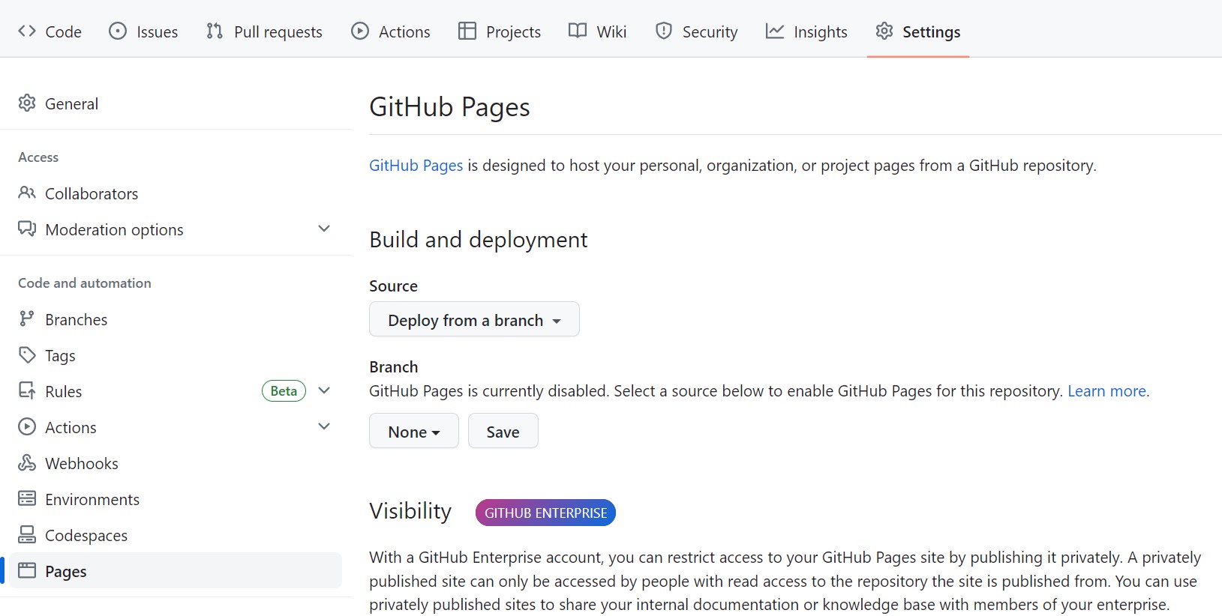Image resolution: width=1222 pixels, height=616 pixels.
Task: Click the Visibility heading
Action: (410, 511)
